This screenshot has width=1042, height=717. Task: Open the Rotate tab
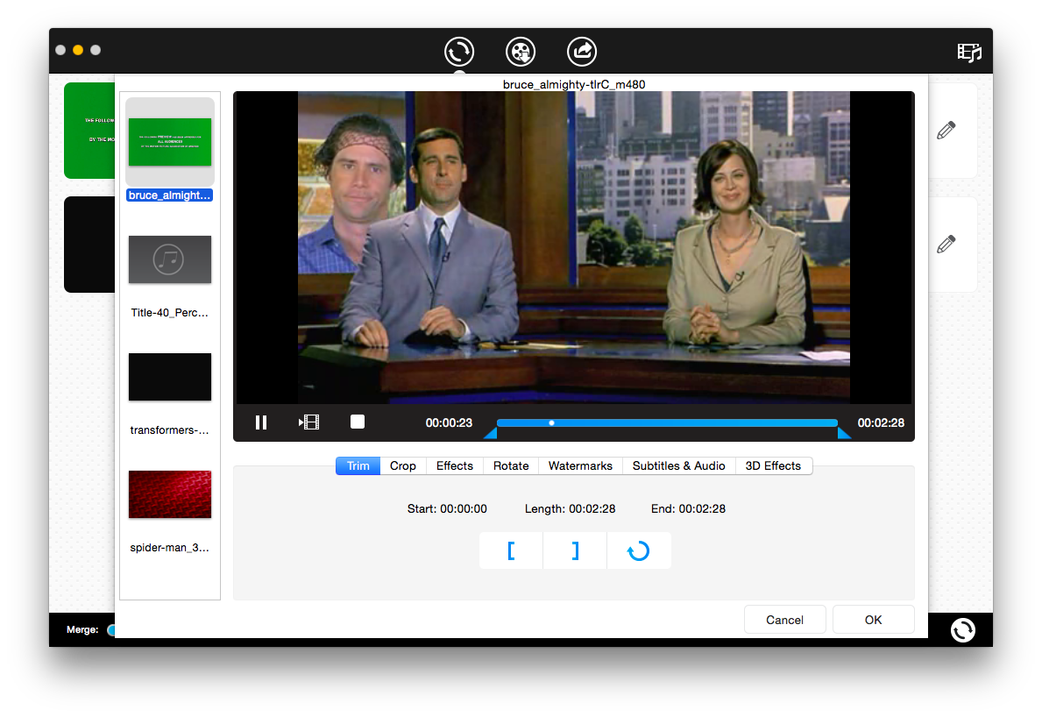click(511, 465)
